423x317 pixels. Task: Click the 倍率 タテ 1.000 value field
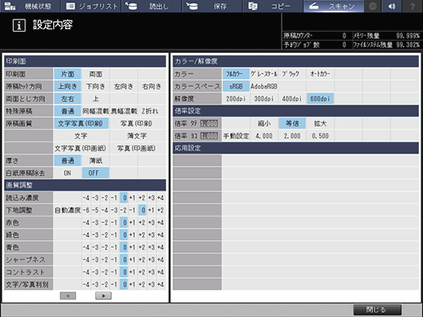(x=209, y=123)
